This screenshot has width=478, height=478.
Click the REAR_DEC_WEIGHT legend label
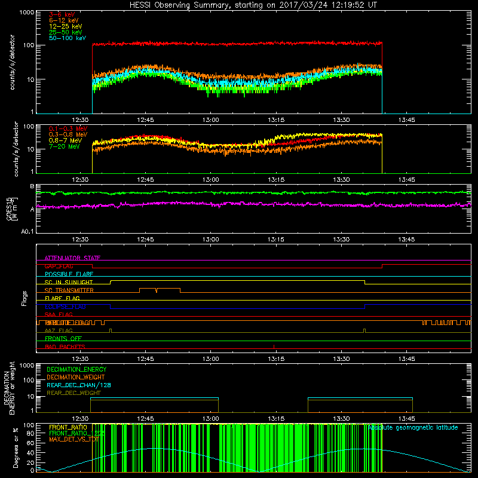[73, 393]
